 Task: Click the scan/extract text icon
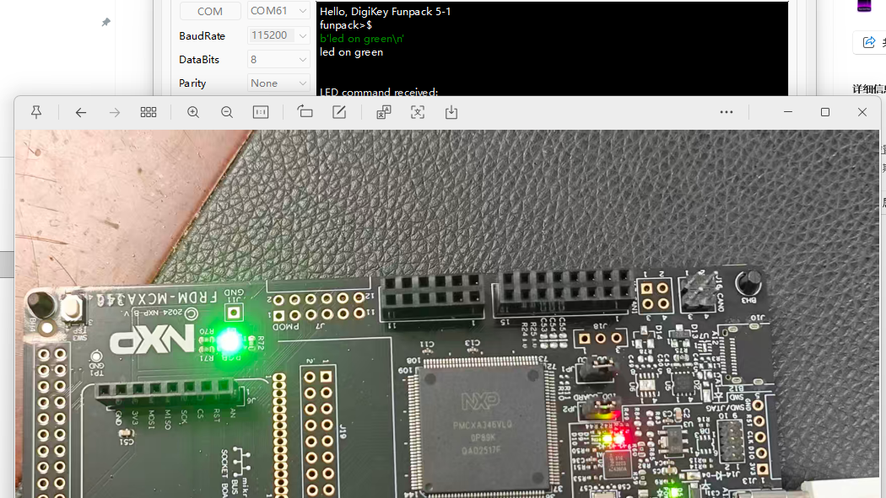pos(418,112)
